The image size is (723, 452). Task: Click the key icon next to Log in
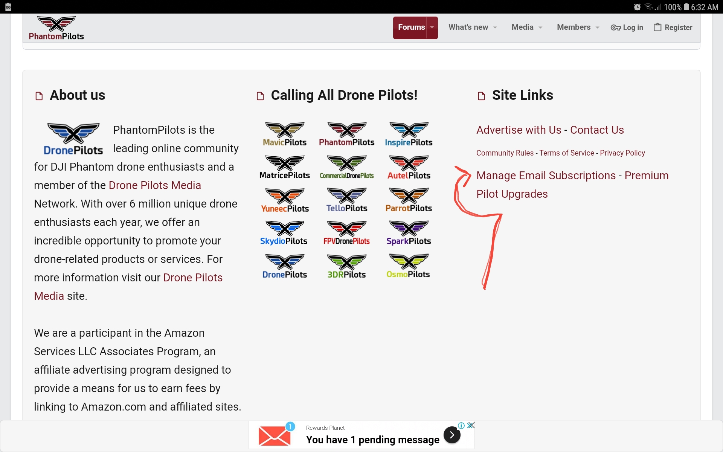tap(615, 27)
